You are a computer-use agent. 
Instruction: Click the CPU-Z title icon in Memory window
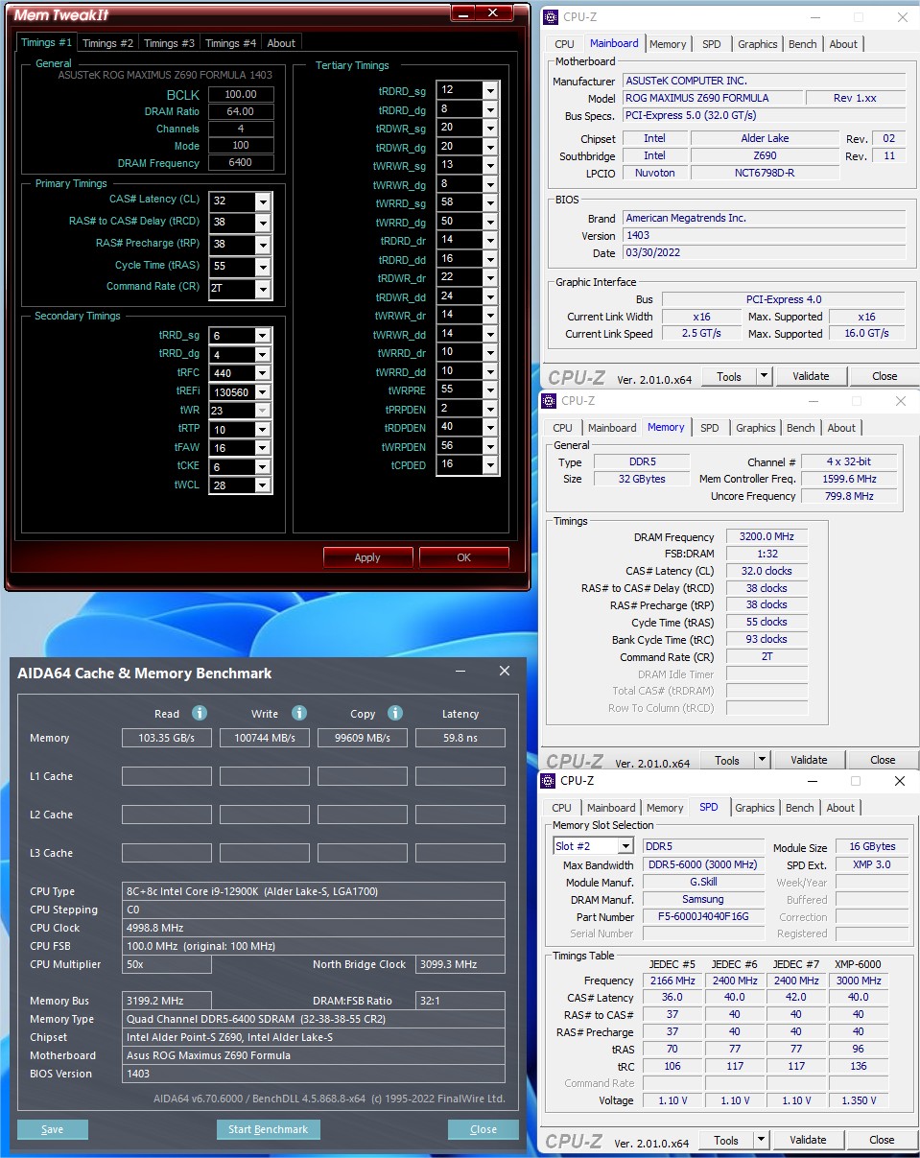click(x=549, y=400)
